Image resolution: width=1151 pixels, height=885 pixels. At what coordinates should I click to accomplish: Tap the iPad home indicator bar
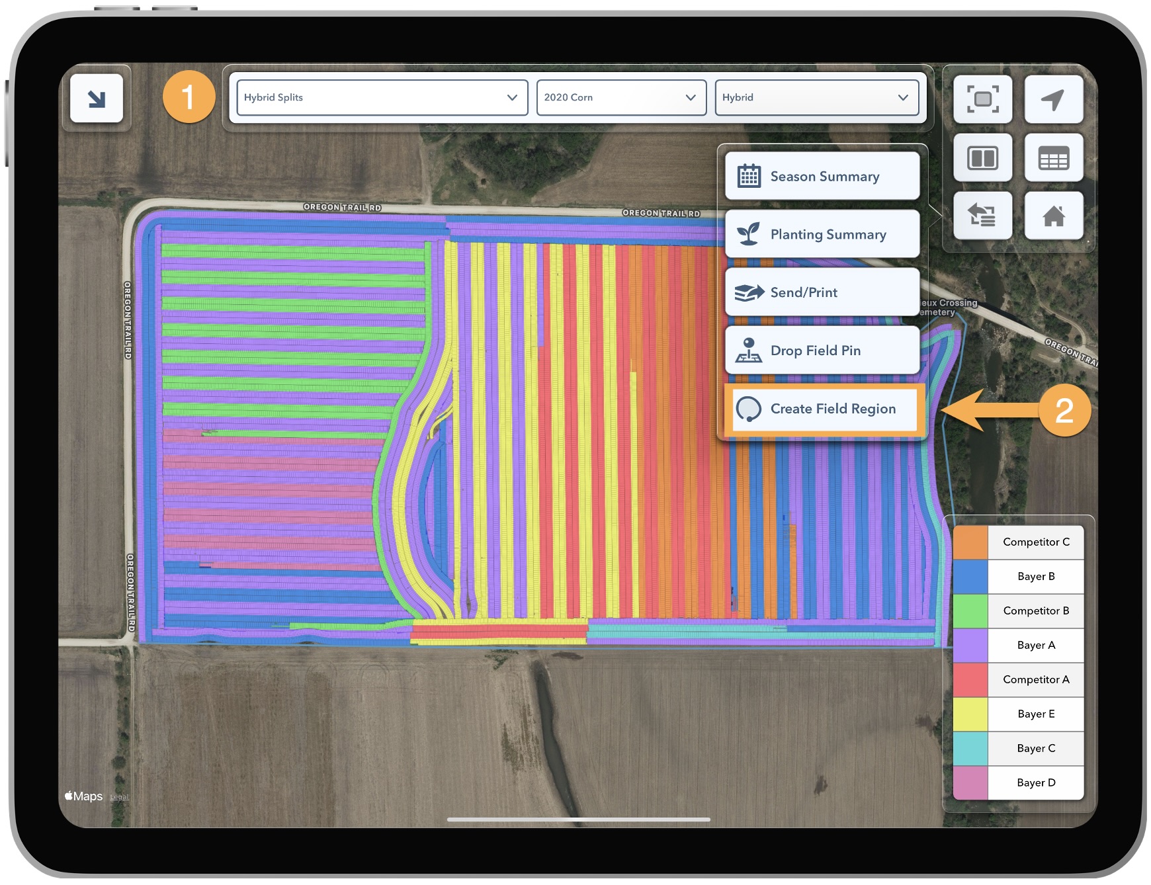click(x=578, y=820)
